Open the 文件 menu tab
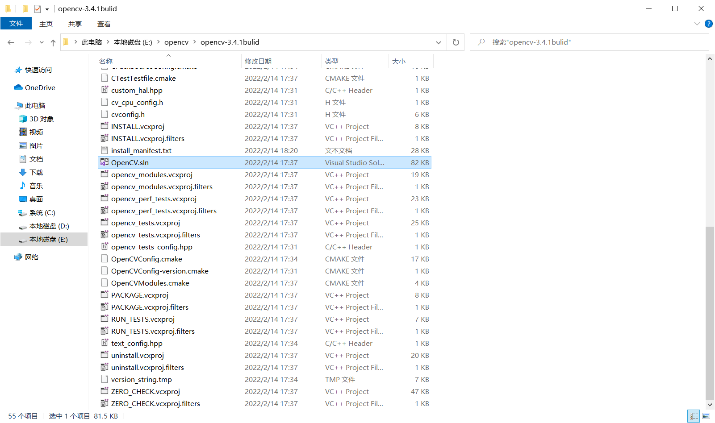 pyautogui.click(x=16, y=23)
